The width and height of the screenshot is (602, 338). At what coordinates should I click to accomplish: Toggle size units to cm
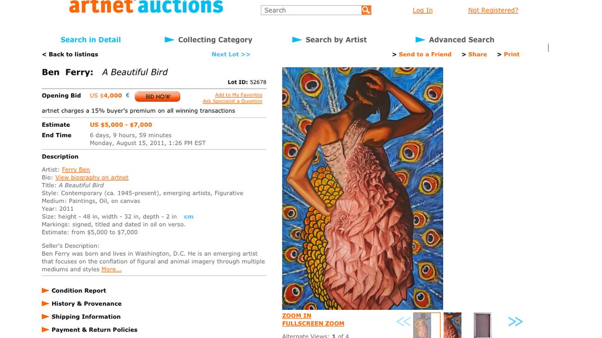coord(188,216)
